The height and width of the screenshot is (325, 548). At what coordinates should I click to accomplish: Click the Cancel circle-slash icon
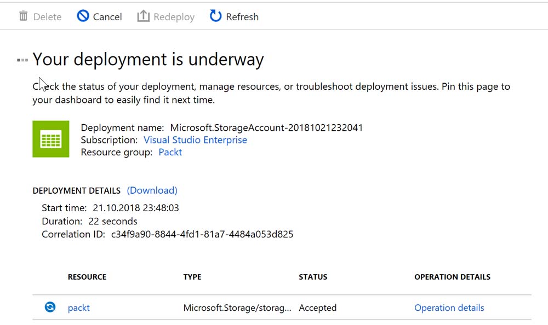pos(83,16)
